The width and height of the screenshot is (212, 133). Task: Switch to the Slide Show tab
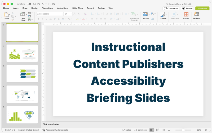[x=78, y=8]
